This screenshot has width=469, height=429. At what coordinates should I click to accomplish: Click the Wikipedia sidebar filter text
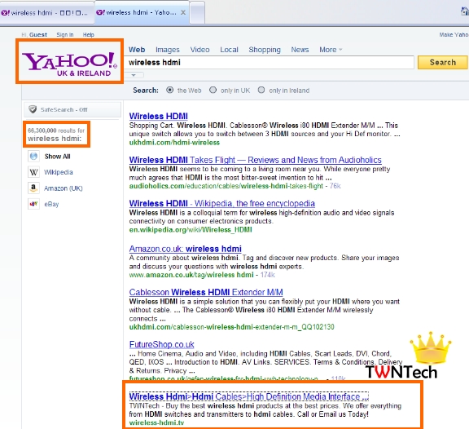(59, 172)
